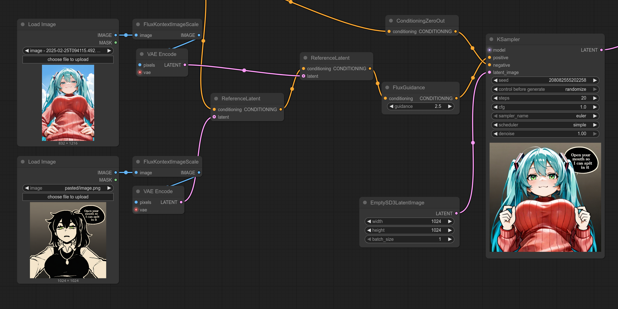This screenshot has height=309, width=618.
Task: Open the pasted/image.png image selector dropdown
Action: coord(68,188)
